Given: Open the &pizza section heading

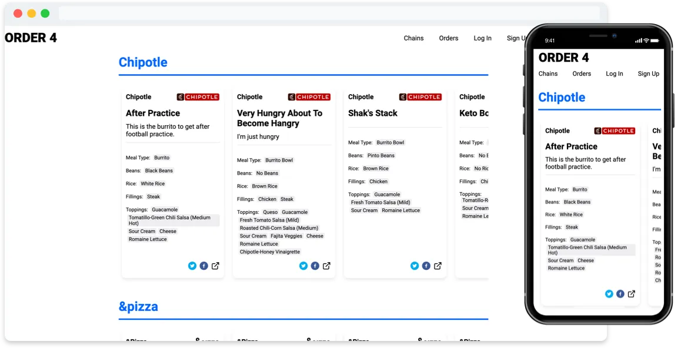Looking at the screenshot, I should coord(138,306).
